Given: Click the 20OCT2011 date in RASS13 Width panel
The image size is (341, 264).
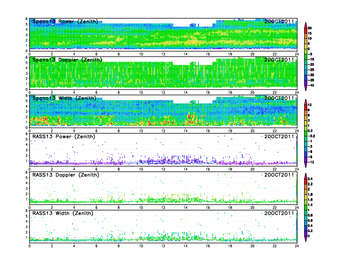Looking at the screenshot, I should (x=279, y=214).
